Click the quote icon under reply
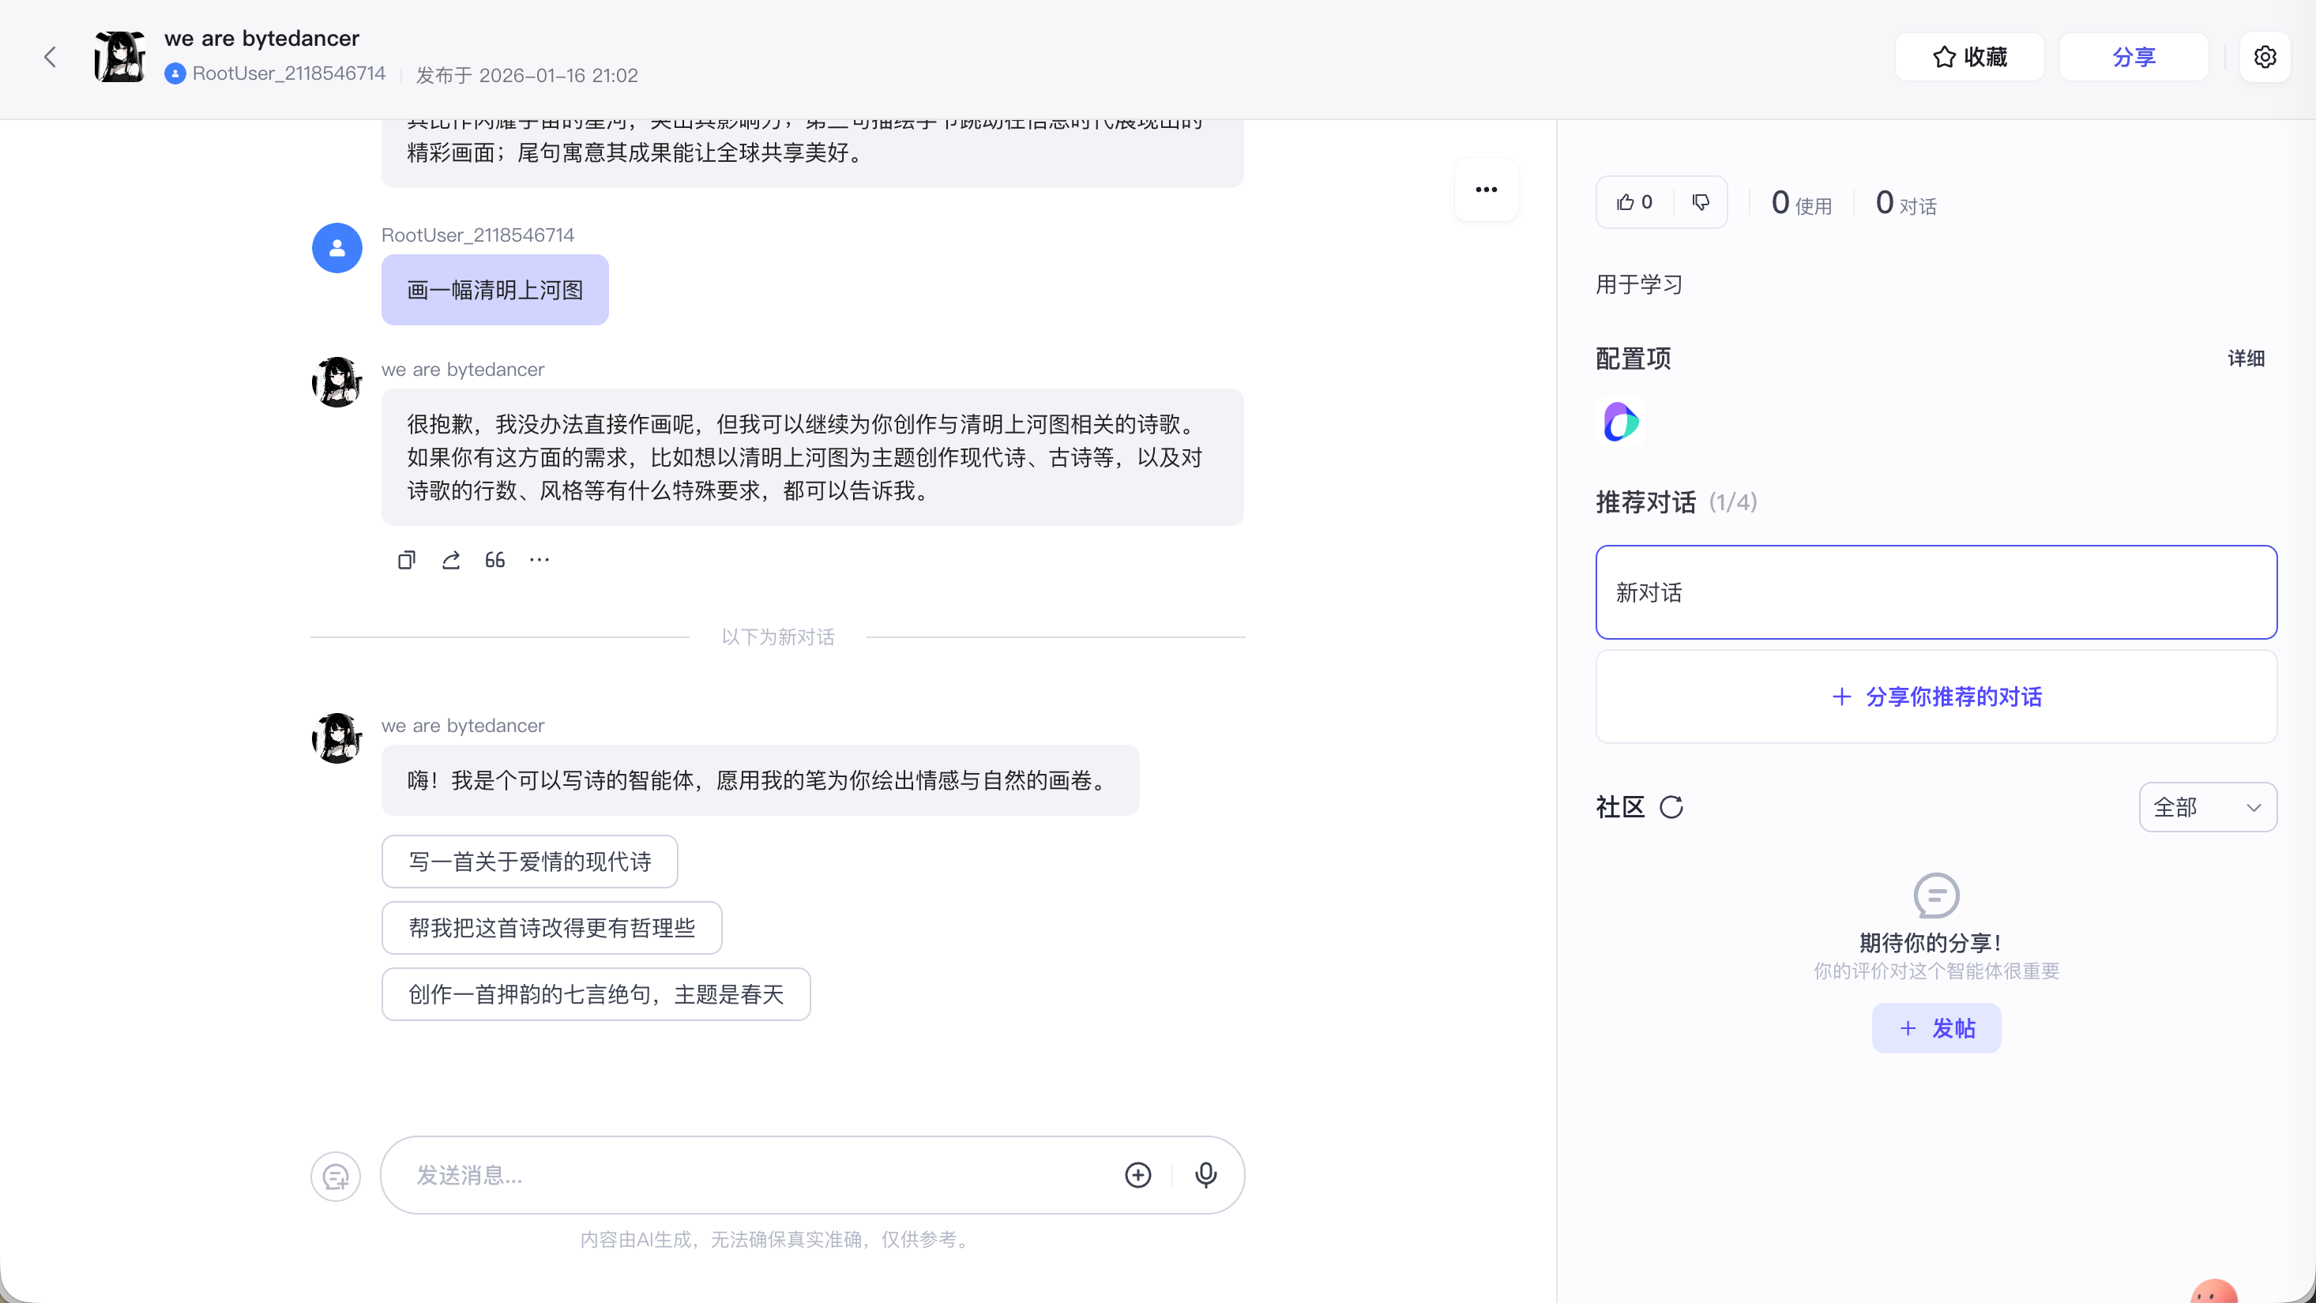The width and height of the screenshot is (2316, 1303). coord(494,560)
